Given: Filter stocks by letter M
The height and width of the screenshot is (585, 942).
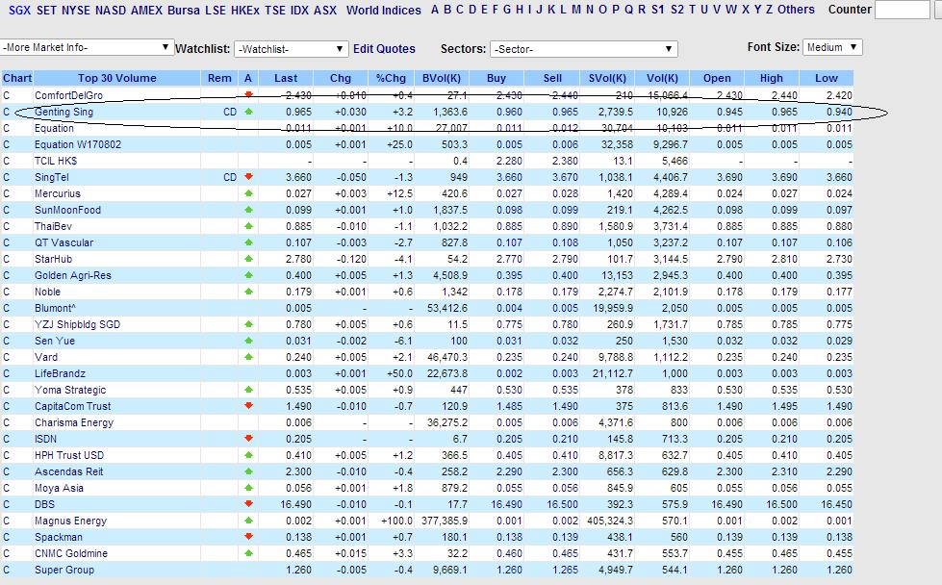Looking at the screenshot, I should pos(576,10).
